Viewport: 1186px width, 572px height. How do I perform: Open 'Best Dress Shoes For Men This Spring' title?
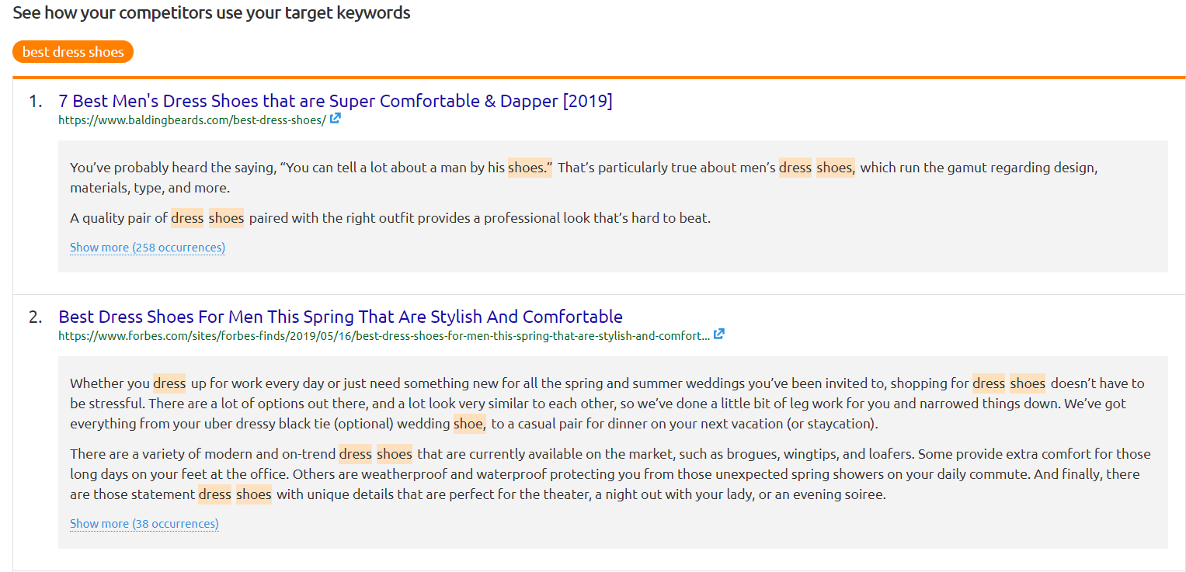click(340, 317)
